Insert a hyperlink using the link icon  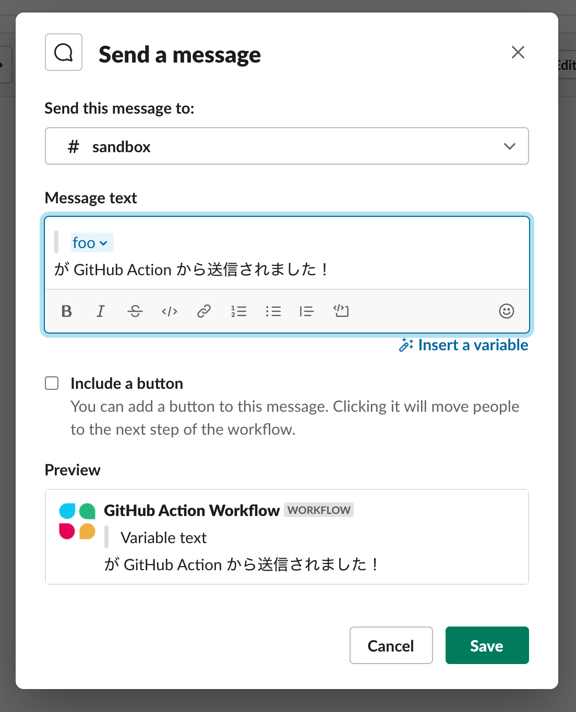[203, 311]
